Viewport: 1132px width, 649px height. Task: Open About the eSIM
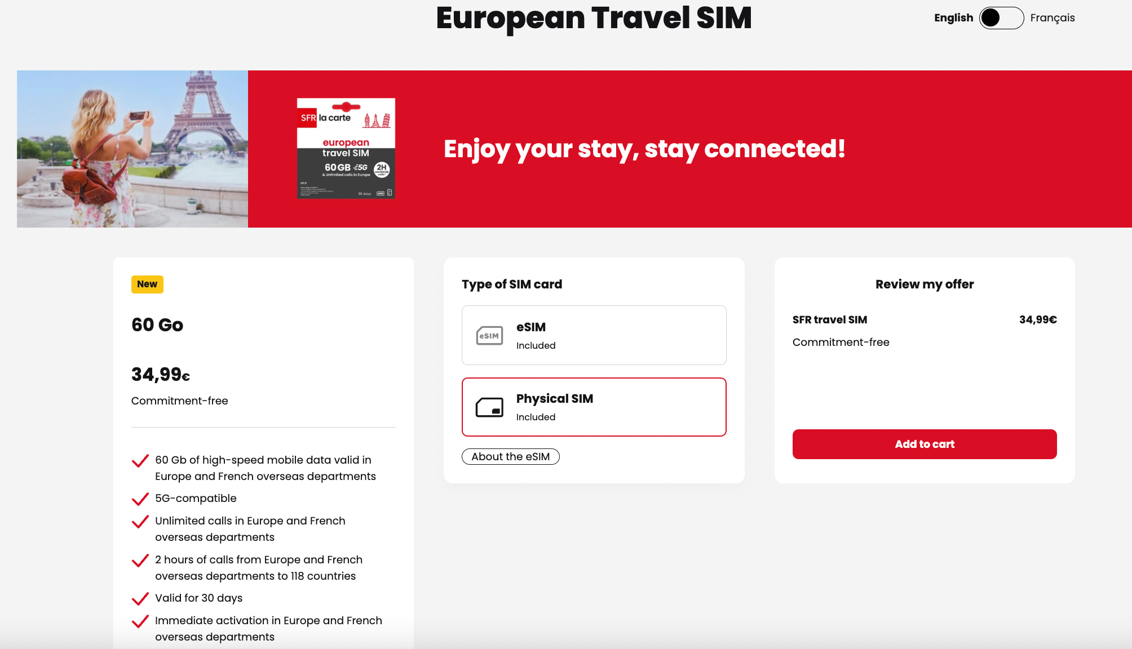tap(510, 456)
